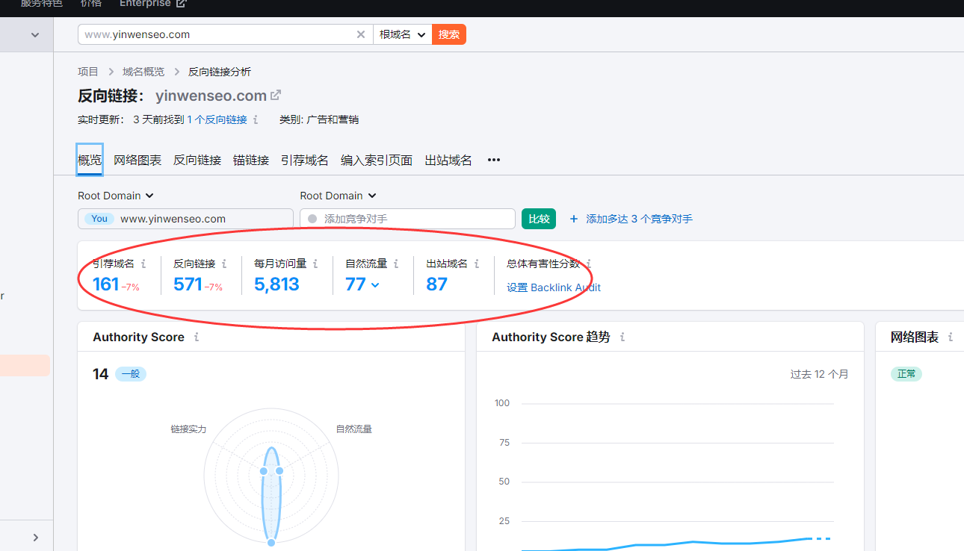The image size is (964, 551).
Task: Click the orange 搜索 button
Action: coord(449,34)
